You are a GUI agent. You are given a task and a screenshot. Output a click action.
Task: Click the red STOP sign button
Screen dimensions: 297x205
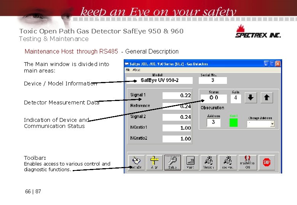pyautogui.click(x=267, y=162)
